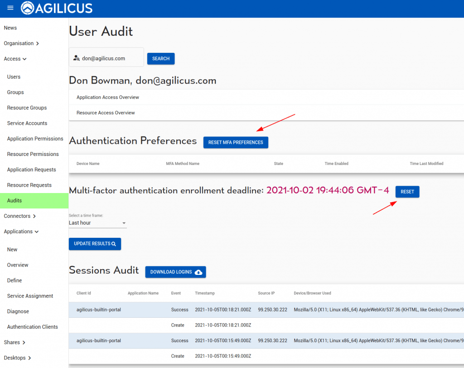Viewport: 464px width, 368px height.
Task: Click the Search button
Action: (160, 59)
